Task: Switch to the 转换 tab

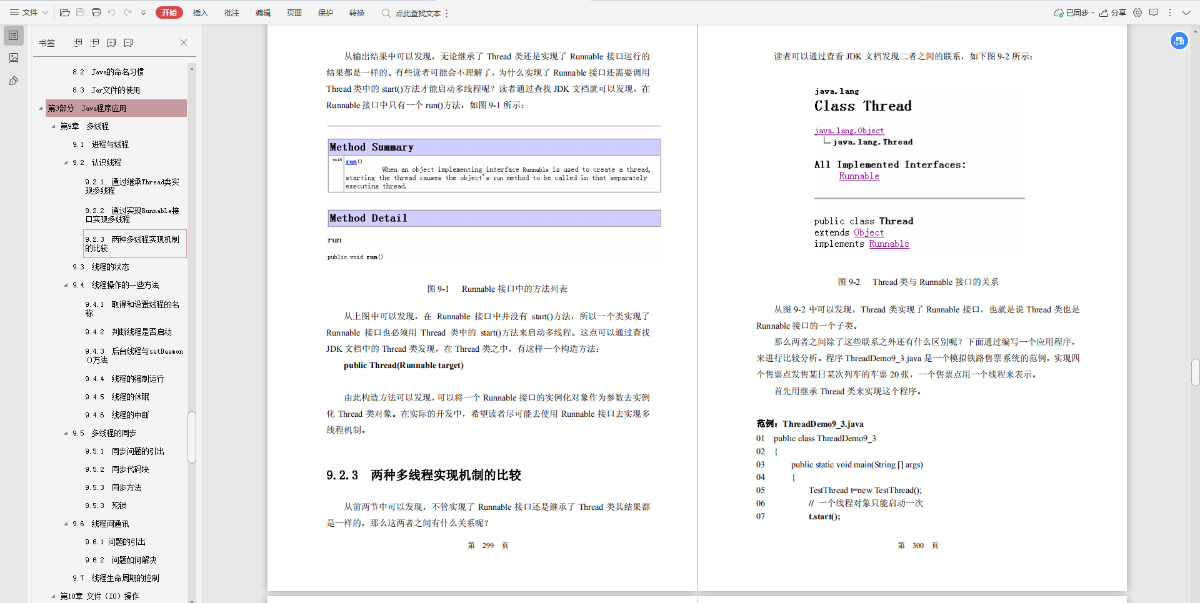Action: pyautogui.click(x=357, y=12)
